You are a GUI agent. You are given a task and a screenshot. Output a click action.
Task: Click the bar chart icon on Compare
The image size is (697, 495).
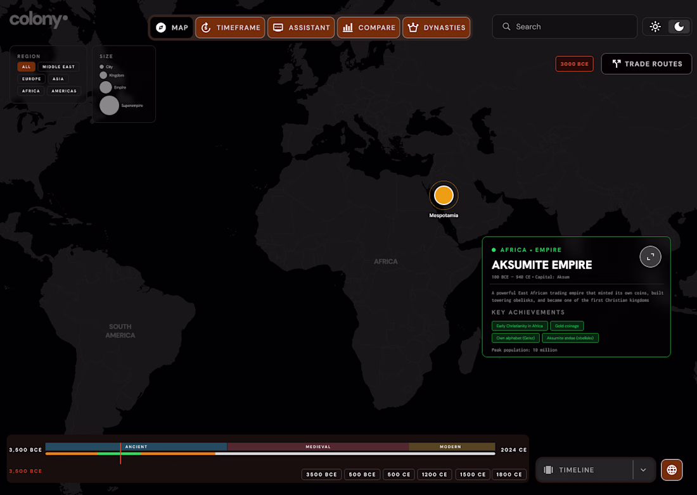[x=348, y=27]
